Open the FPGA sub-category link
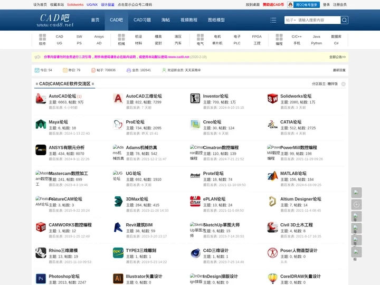The height and width of the screenshot is (285, 380). [257, 36]
